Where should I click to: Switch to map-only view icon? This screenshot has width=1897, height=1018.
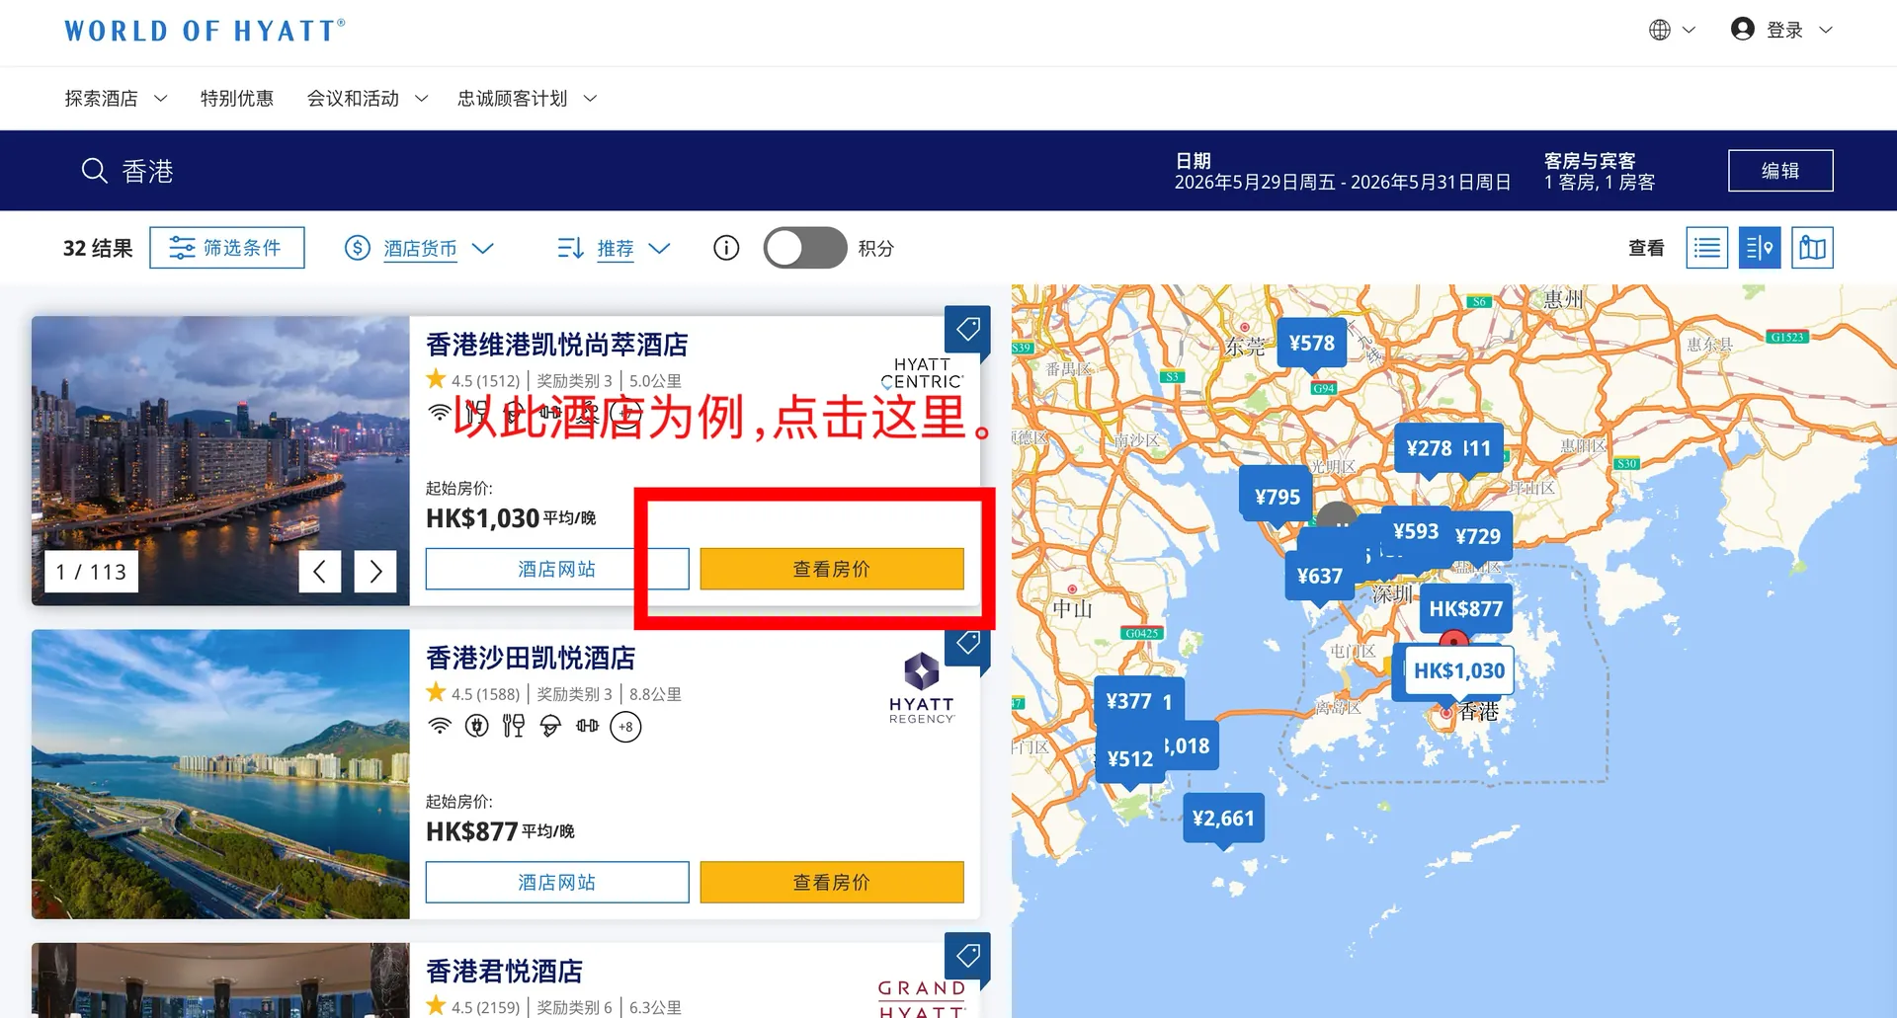(x=1813, y=248)
